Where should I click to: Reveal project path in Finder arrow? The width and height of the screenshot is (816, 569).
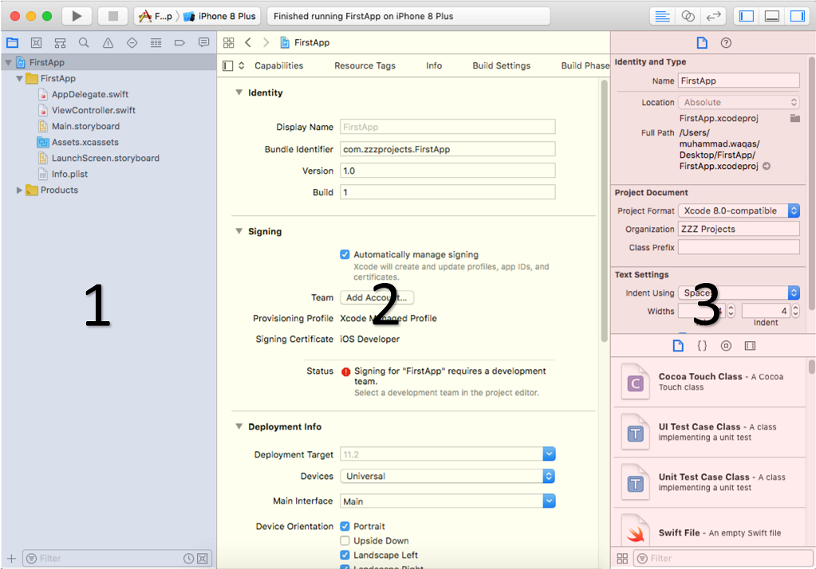pos(767,167)
